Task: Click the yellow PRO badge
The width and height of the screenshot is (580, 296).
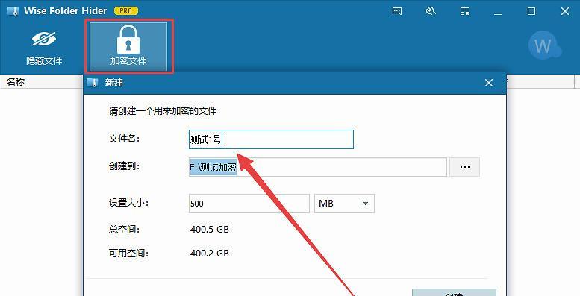Action: (125, 11)
